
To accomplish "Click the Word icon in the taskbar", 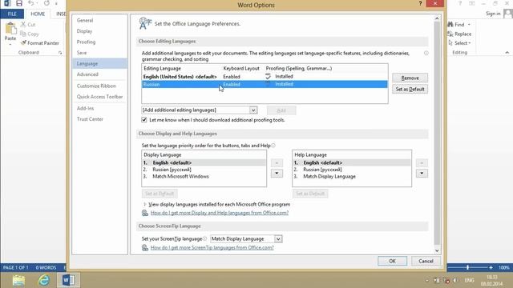I will pos(68,280).
